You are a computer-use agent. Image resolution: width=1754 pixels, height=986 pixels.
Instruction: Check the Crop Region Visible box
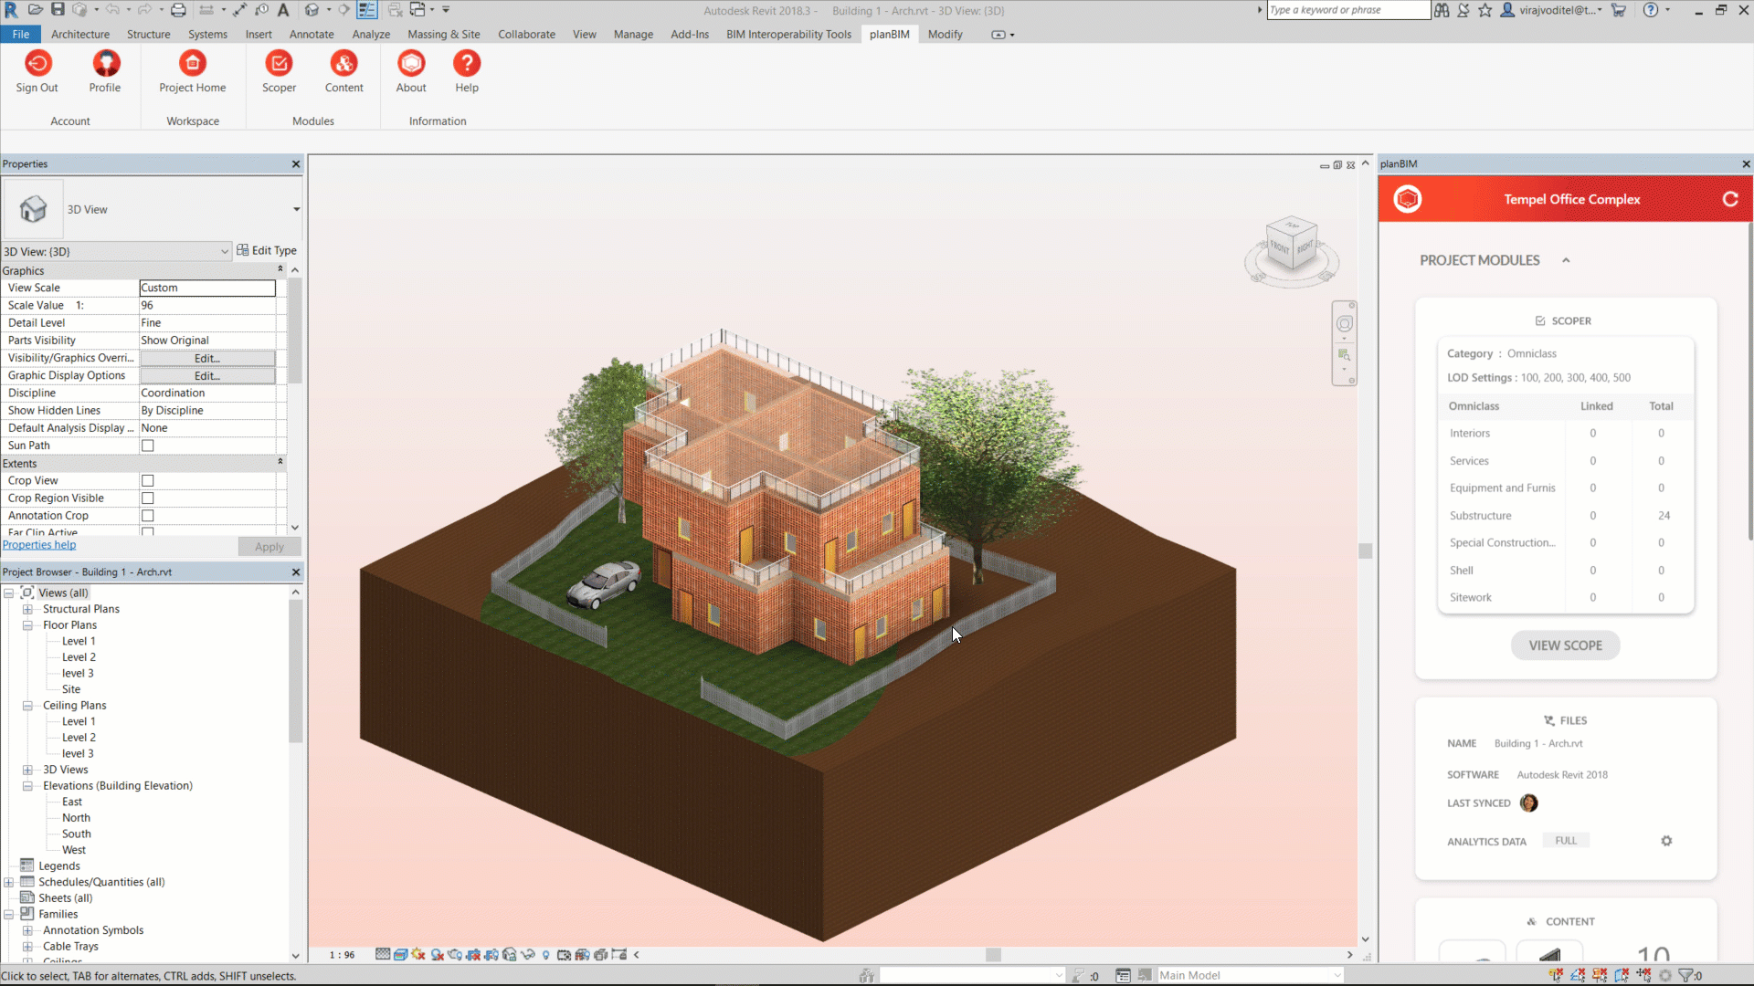(148, 498)
